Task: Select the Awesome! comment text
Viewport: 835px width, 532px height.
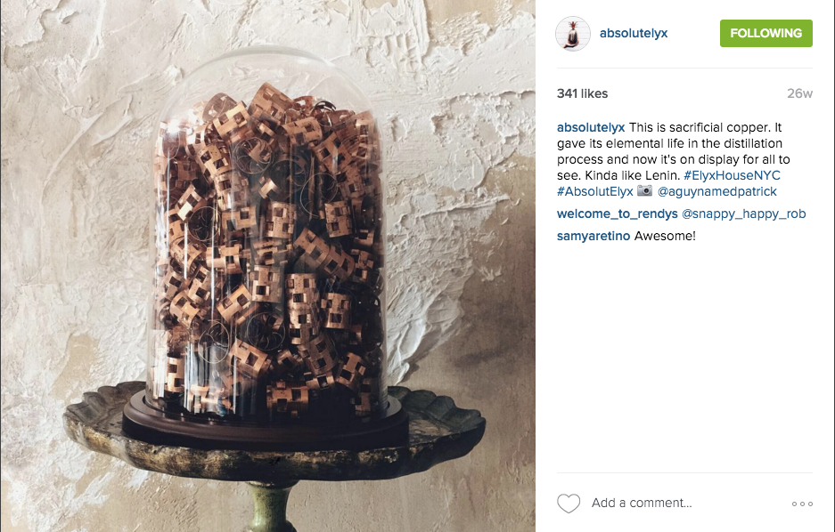Action: point(665,236)
